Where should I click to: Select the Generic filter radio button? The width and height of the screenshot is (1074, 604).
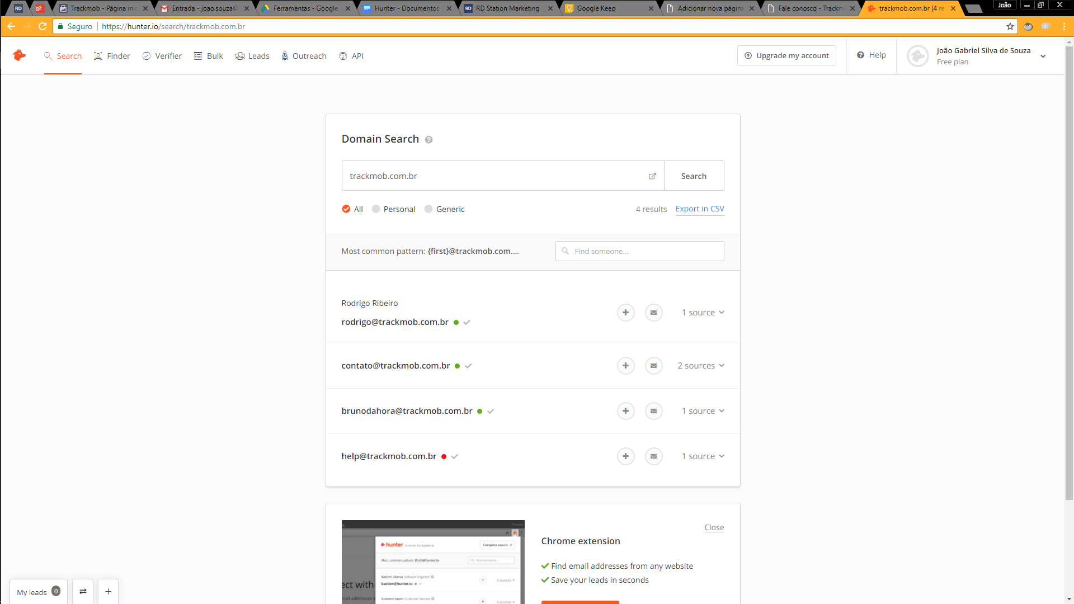(428, 209)
